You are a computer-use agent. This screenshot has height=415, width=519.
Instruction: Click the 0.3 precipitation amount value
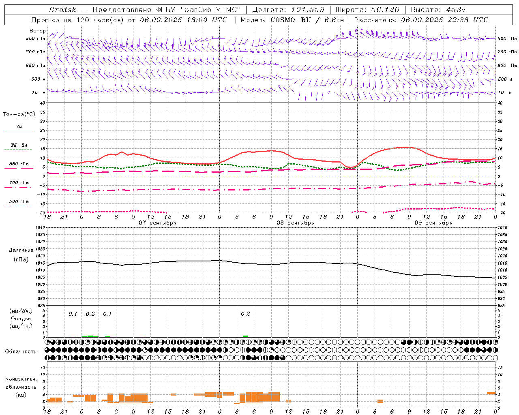point(90,314)
